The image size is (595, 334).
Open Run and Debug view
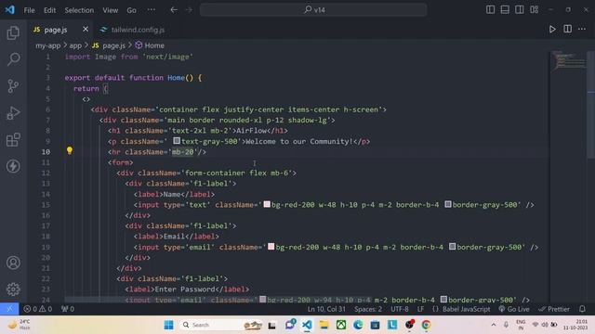point(13,113)
